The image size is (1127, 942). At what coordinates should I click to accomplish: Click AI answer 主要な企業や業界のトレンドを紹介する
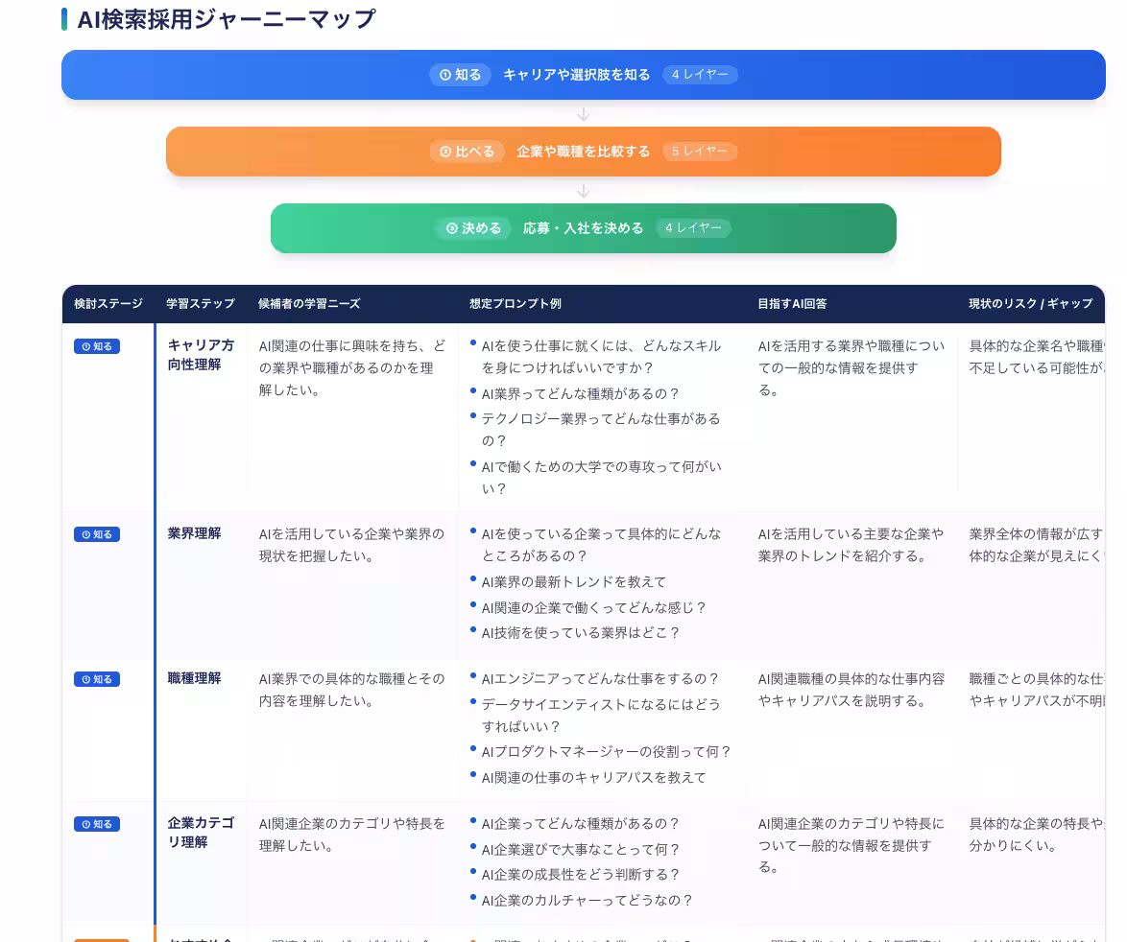coord(851,545)
